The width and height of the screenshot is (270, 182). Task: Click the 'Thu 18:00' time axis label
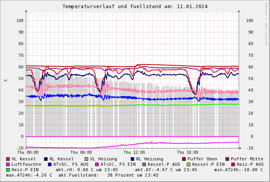pos(188,152)
